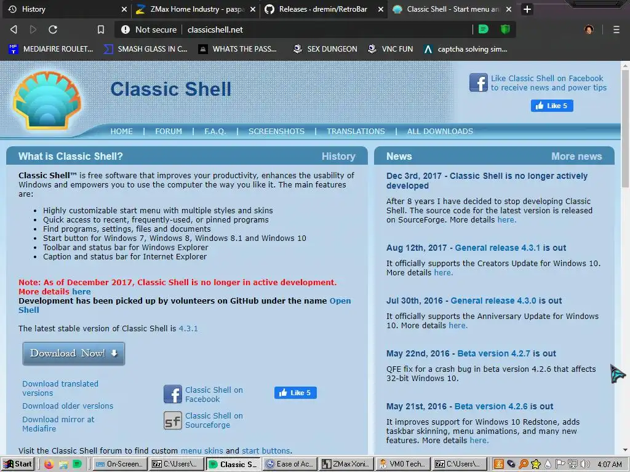This screenshot has height=472, width=630.
Task: Open the browser hamburger menu
Action: coord(616,29)
